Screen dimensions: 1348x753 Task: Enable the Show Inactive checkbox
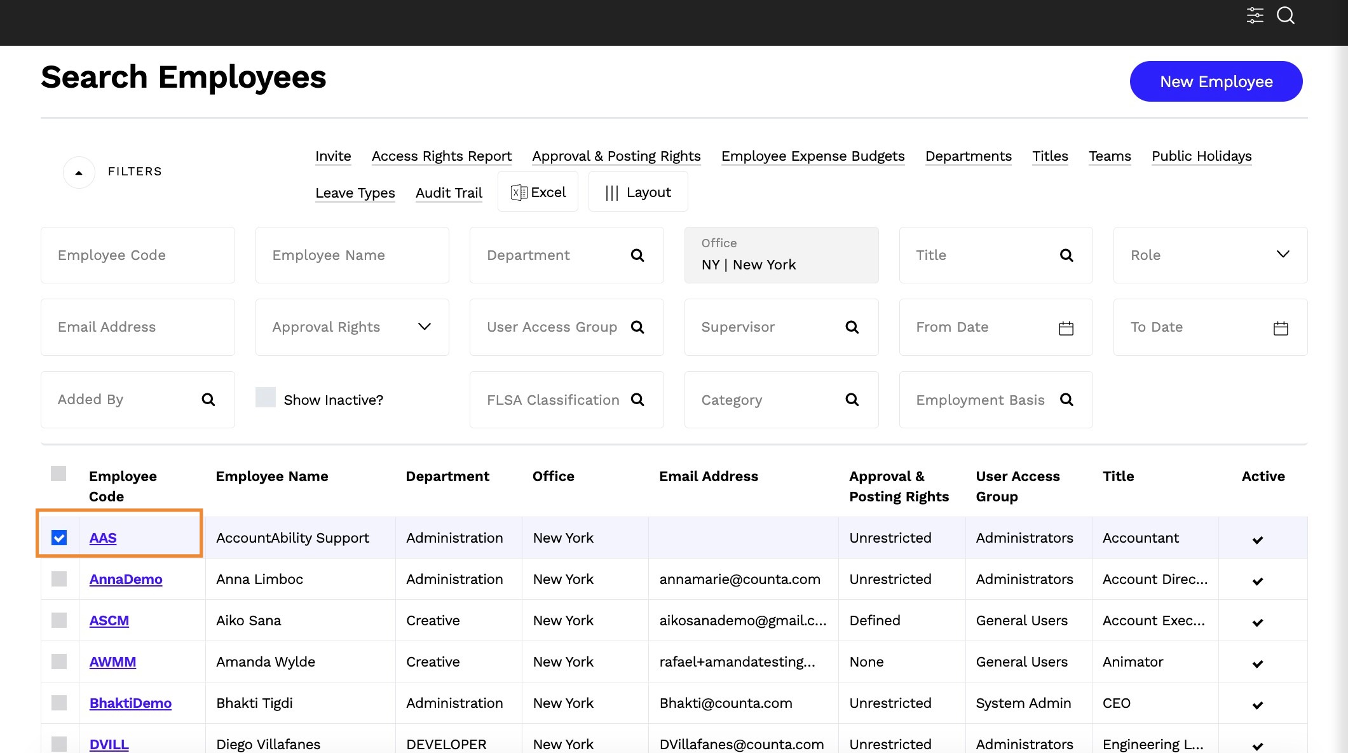point(266,397)
